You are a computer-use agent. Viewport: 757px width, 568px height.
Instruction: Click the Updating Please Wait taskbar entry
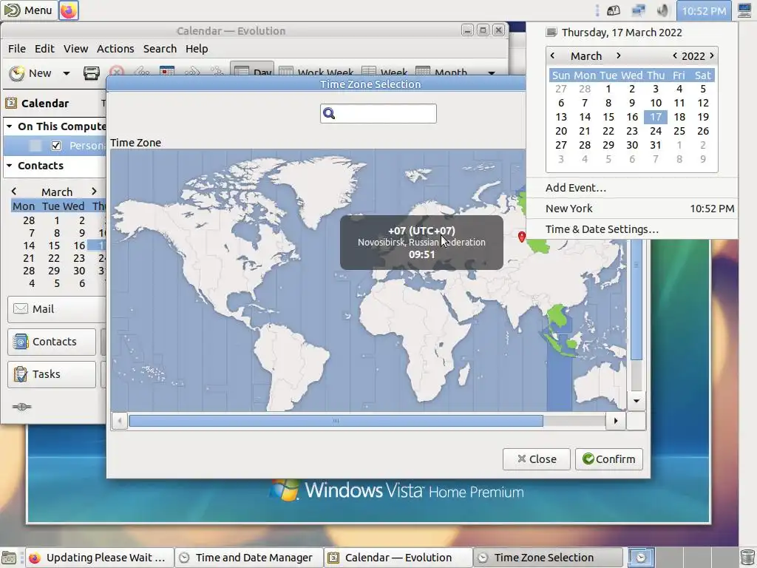(x=99, y=558)
